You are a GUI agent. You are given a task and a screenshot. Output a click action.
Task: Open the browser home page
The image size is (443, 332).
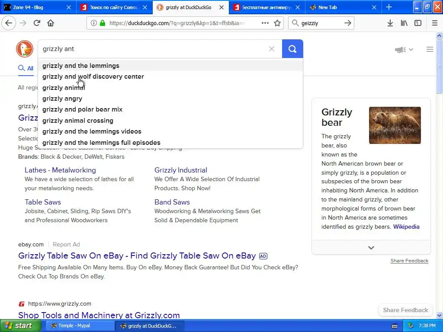click(x=51, y=23)
